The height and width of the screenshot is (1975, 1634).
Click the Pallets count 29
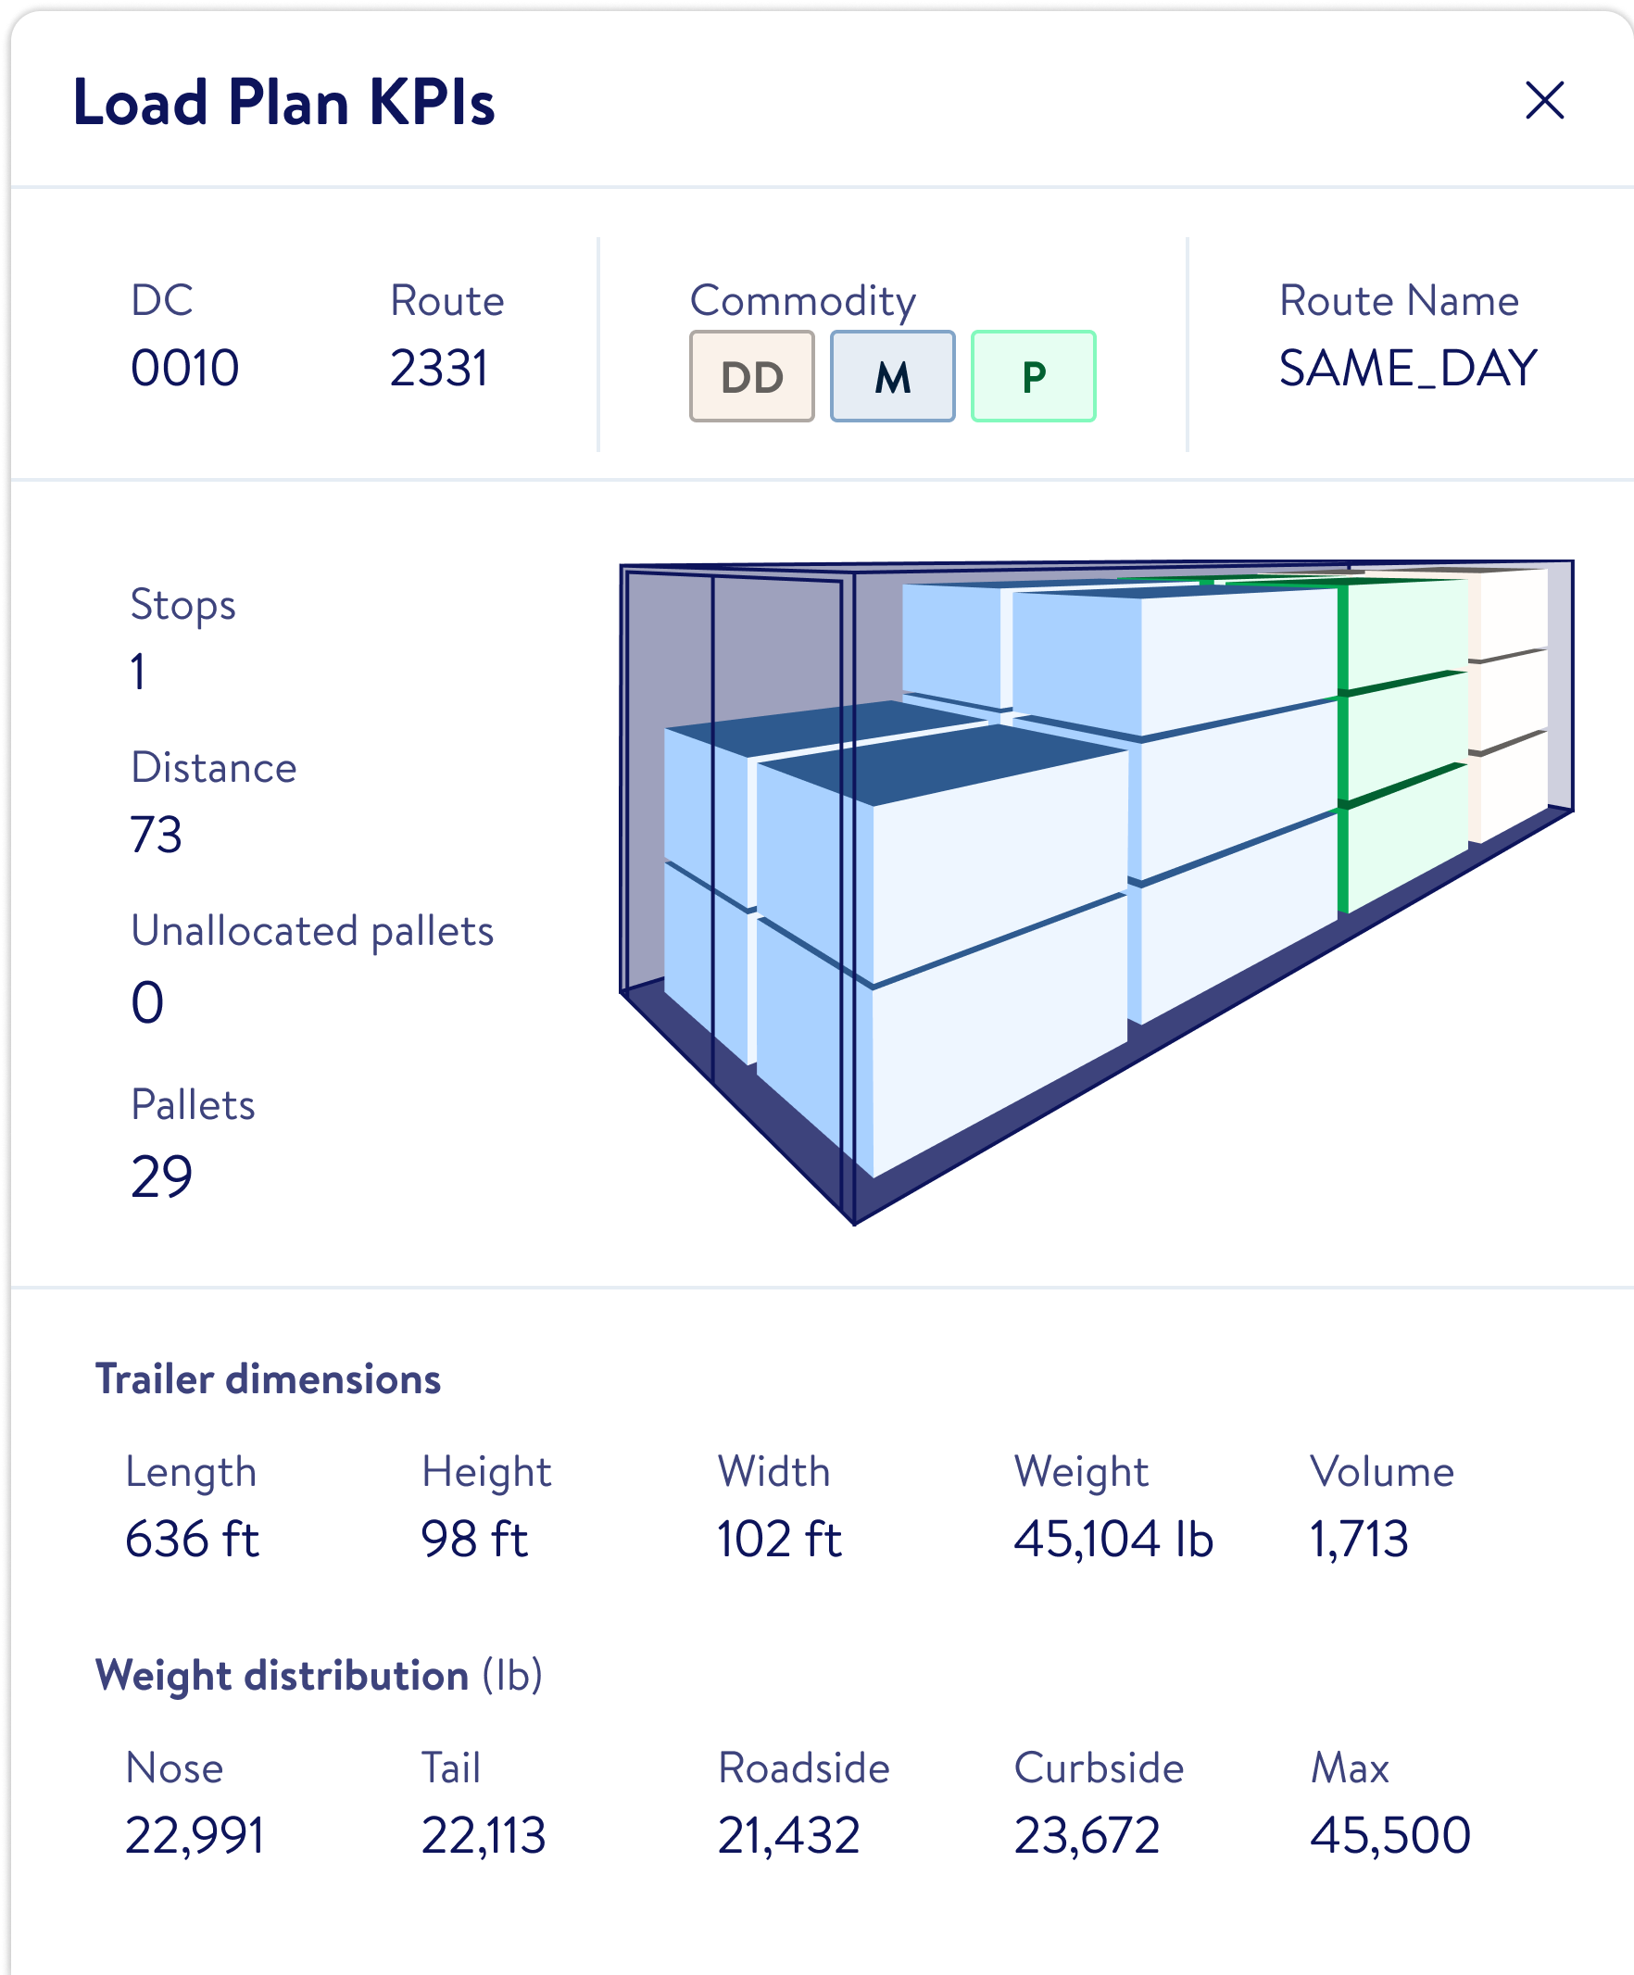(162, 1176)
